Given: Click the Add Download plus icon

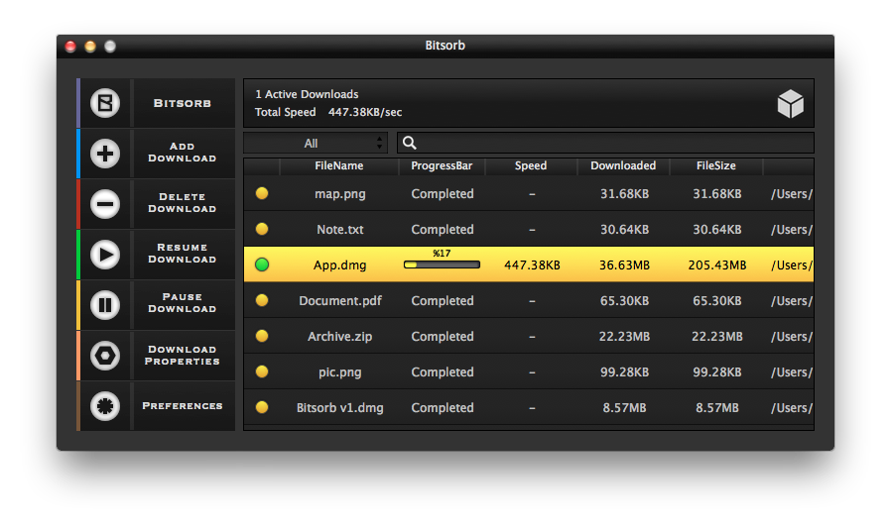Looking at the screenshot, I should (x=105, y=154).
